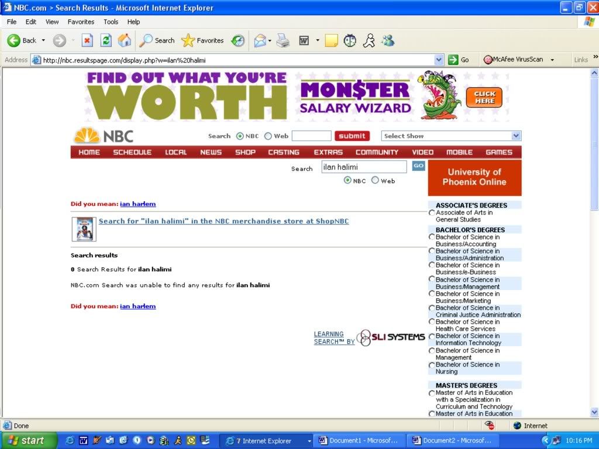Open the Edit menu
This screenshot has width=599, height=449.
(31, 22)
